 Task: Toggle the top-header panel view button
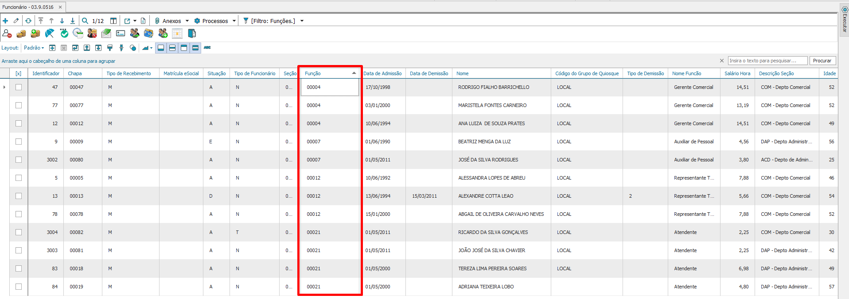(184, 48)
